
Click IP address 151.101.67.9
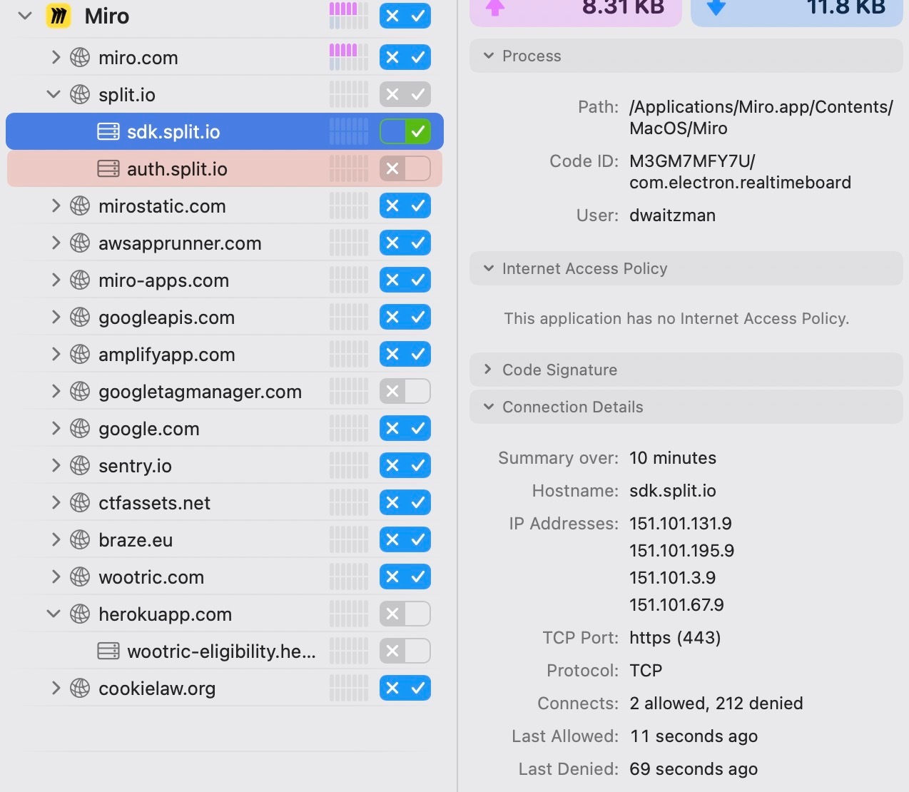click(x=676, y=605)
